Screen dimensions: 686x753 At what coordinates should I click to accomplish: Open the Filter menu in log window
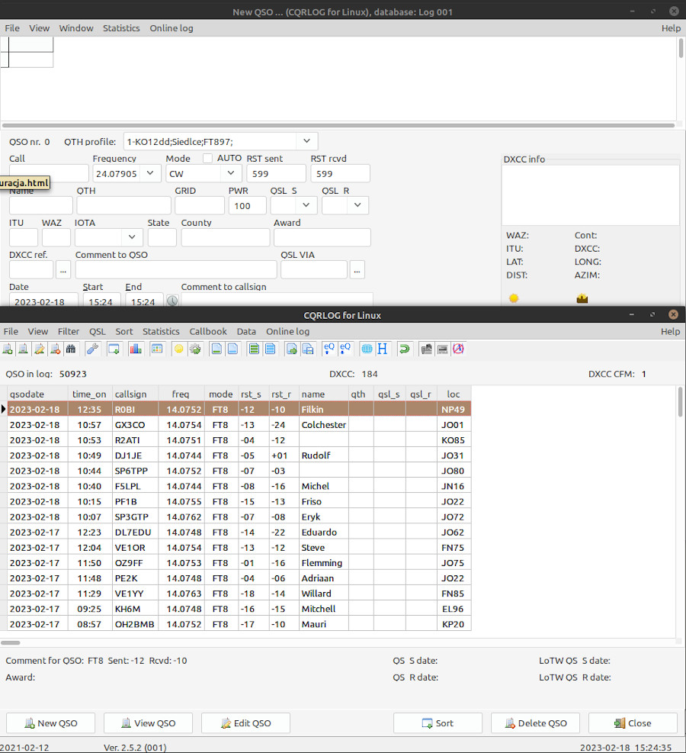69,332
